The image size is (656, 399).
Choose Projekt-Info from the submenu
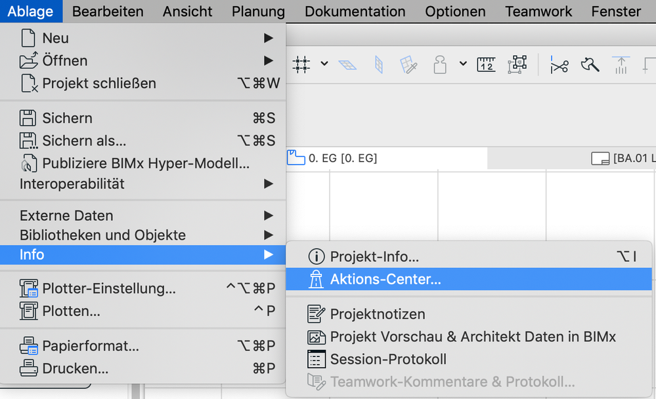pyautogui.click(x=374, y=257)
